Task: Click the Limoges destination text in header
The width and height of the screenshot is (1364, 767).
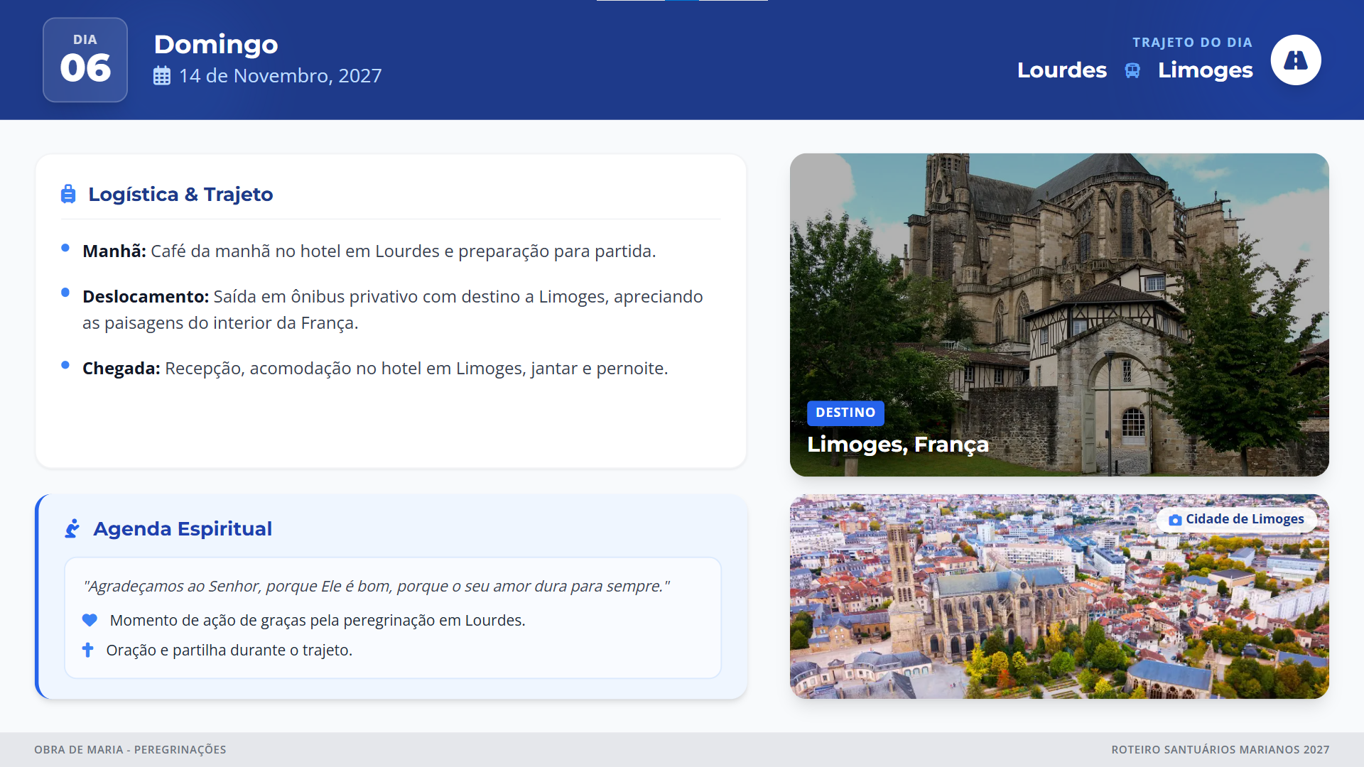Action: pyautogui.click(x=1205, y=70)
